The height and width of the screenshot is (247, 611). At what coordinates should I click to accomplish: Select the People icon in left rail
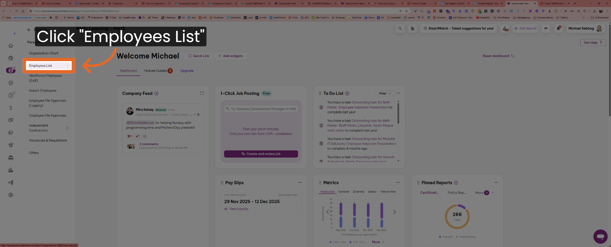11,70
